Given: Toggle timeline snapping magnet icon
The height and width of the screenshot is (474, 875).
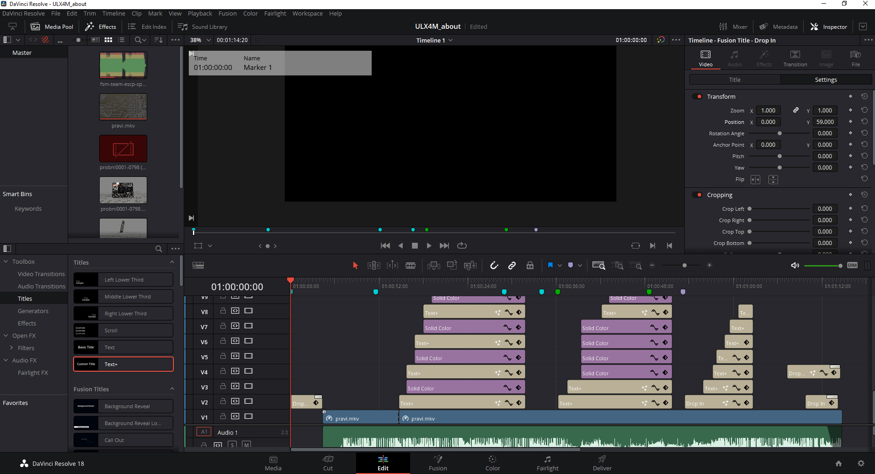Looking at the screenshot, I should tap(494, 266).
